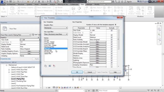
Task: Click the Undo arrow icon
Action: tap(18, 2)
